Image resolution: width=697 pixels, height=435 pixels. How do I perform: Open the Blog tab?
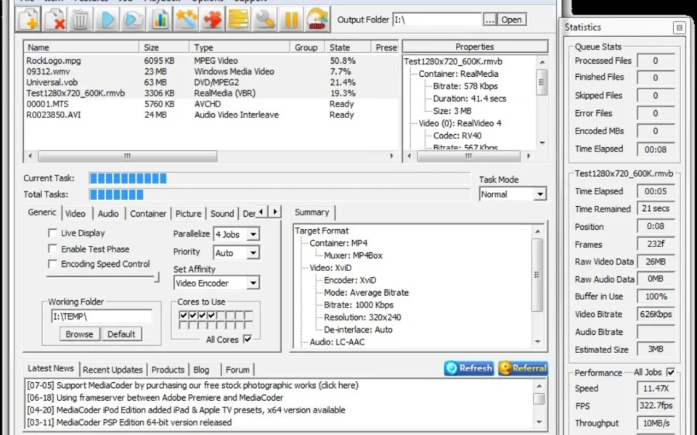201,369
